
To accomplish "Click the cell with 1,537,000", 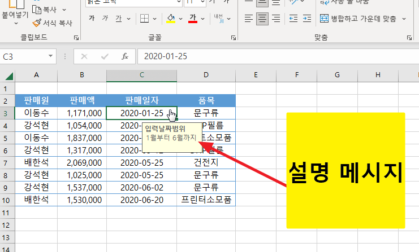I will (x=82, y=188).
